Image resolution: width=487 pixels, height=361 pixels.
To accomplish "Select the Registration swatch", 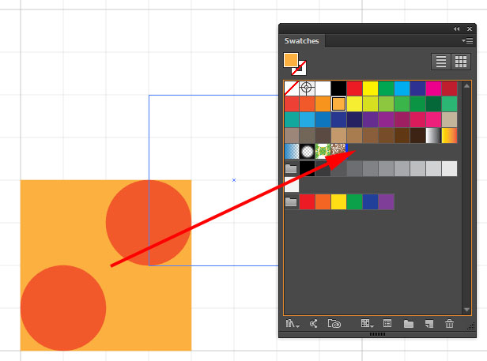I will [307, 88].
